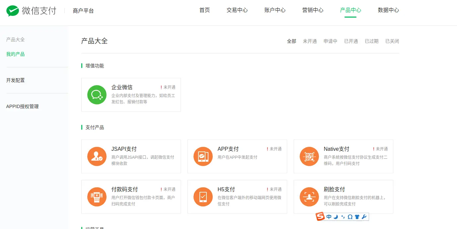
Task: Click the H5支付 description text
Action: point(249,201)
